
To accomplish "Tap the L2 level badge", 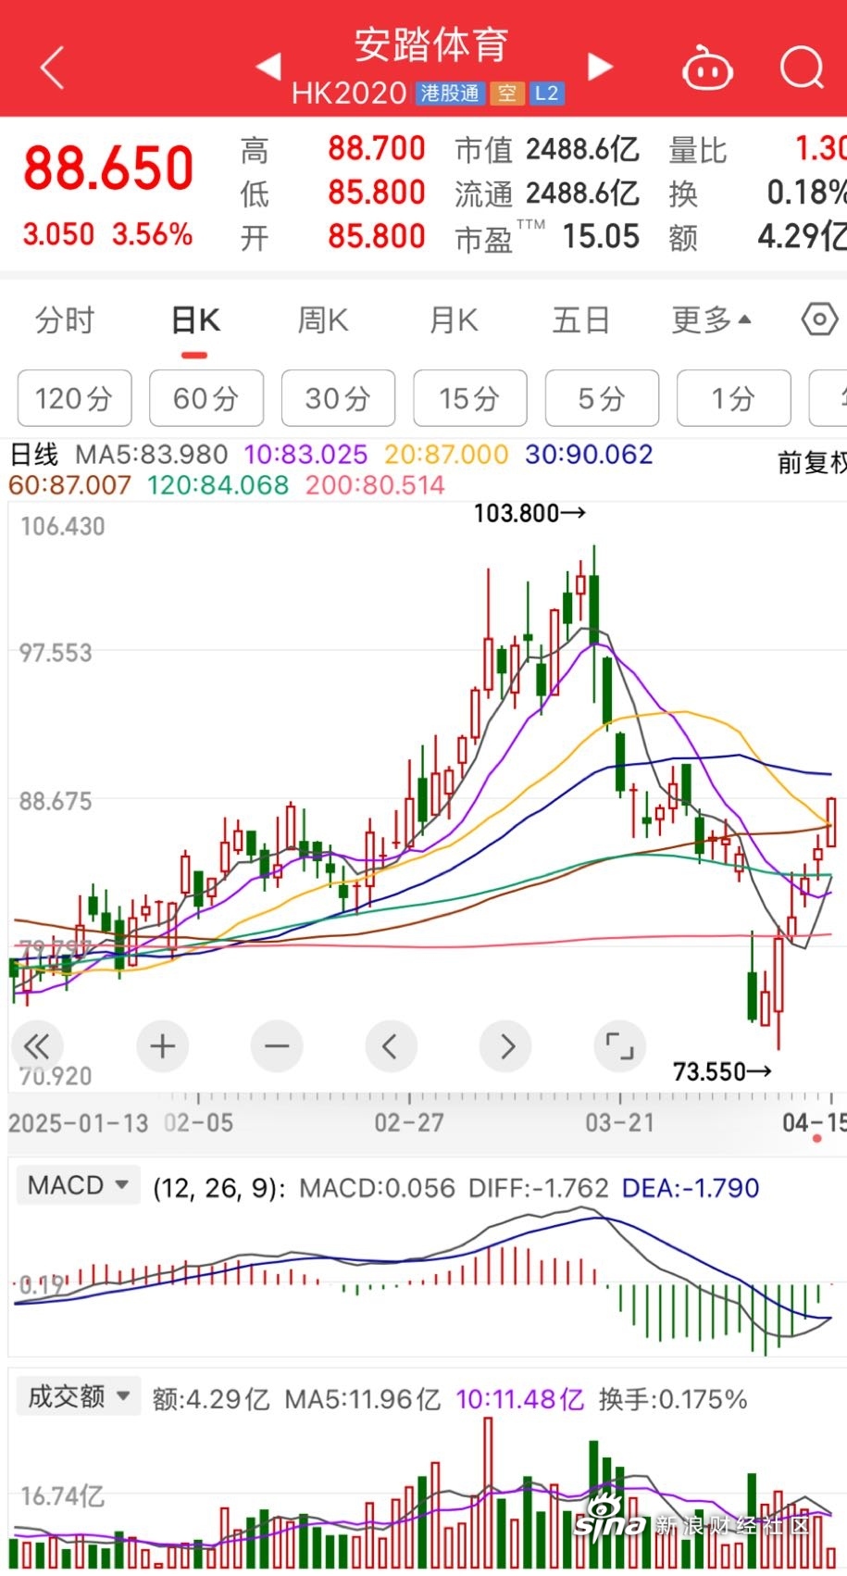I will coord(547,93).
